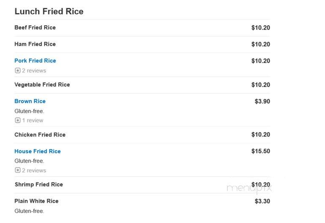Screen dimensions: 325x223
Task: Open the Brown Rice menu item link
Action: [30, 101]
